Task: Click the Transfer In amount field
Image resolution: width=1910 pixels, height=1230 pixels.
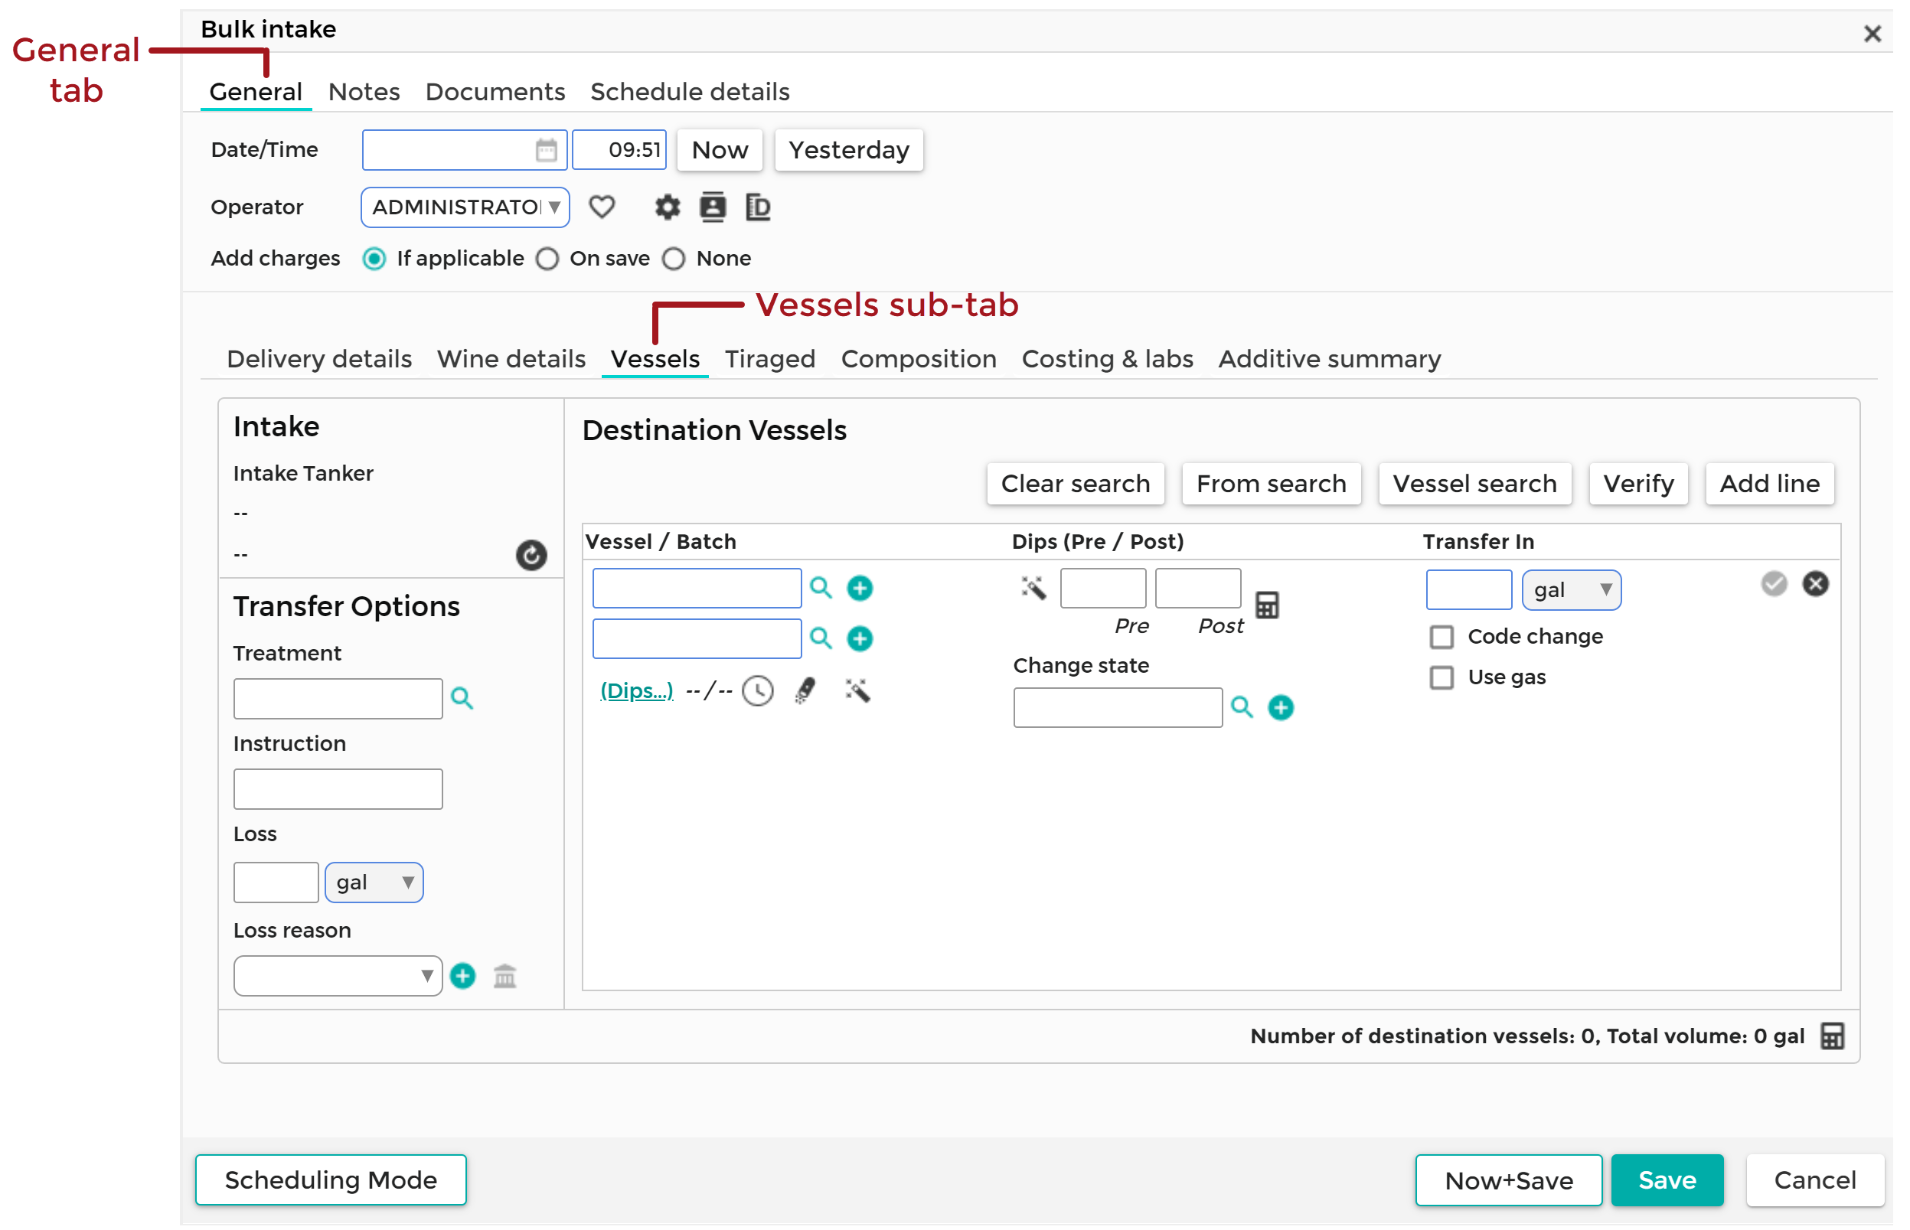Action: tap(1468, 589)
